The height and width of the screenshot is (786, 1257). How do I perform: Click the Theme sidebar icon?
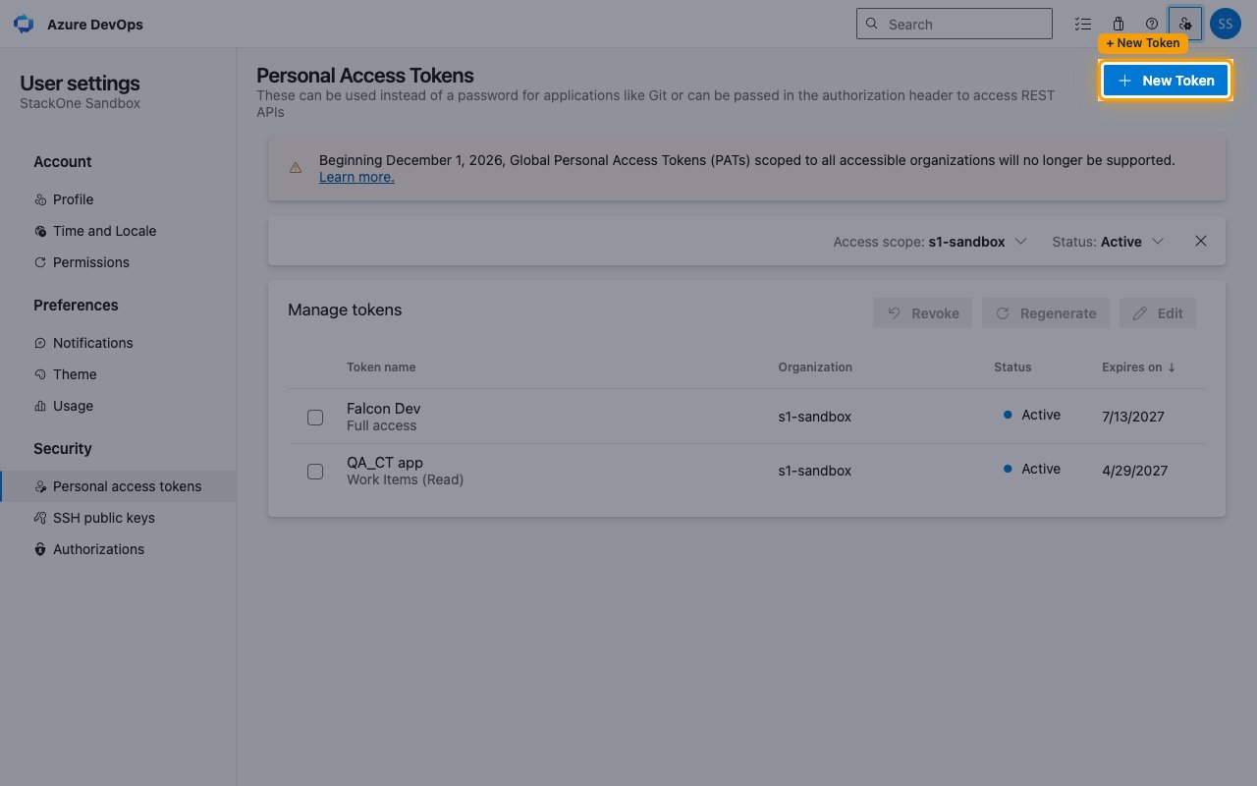[40, 374]
